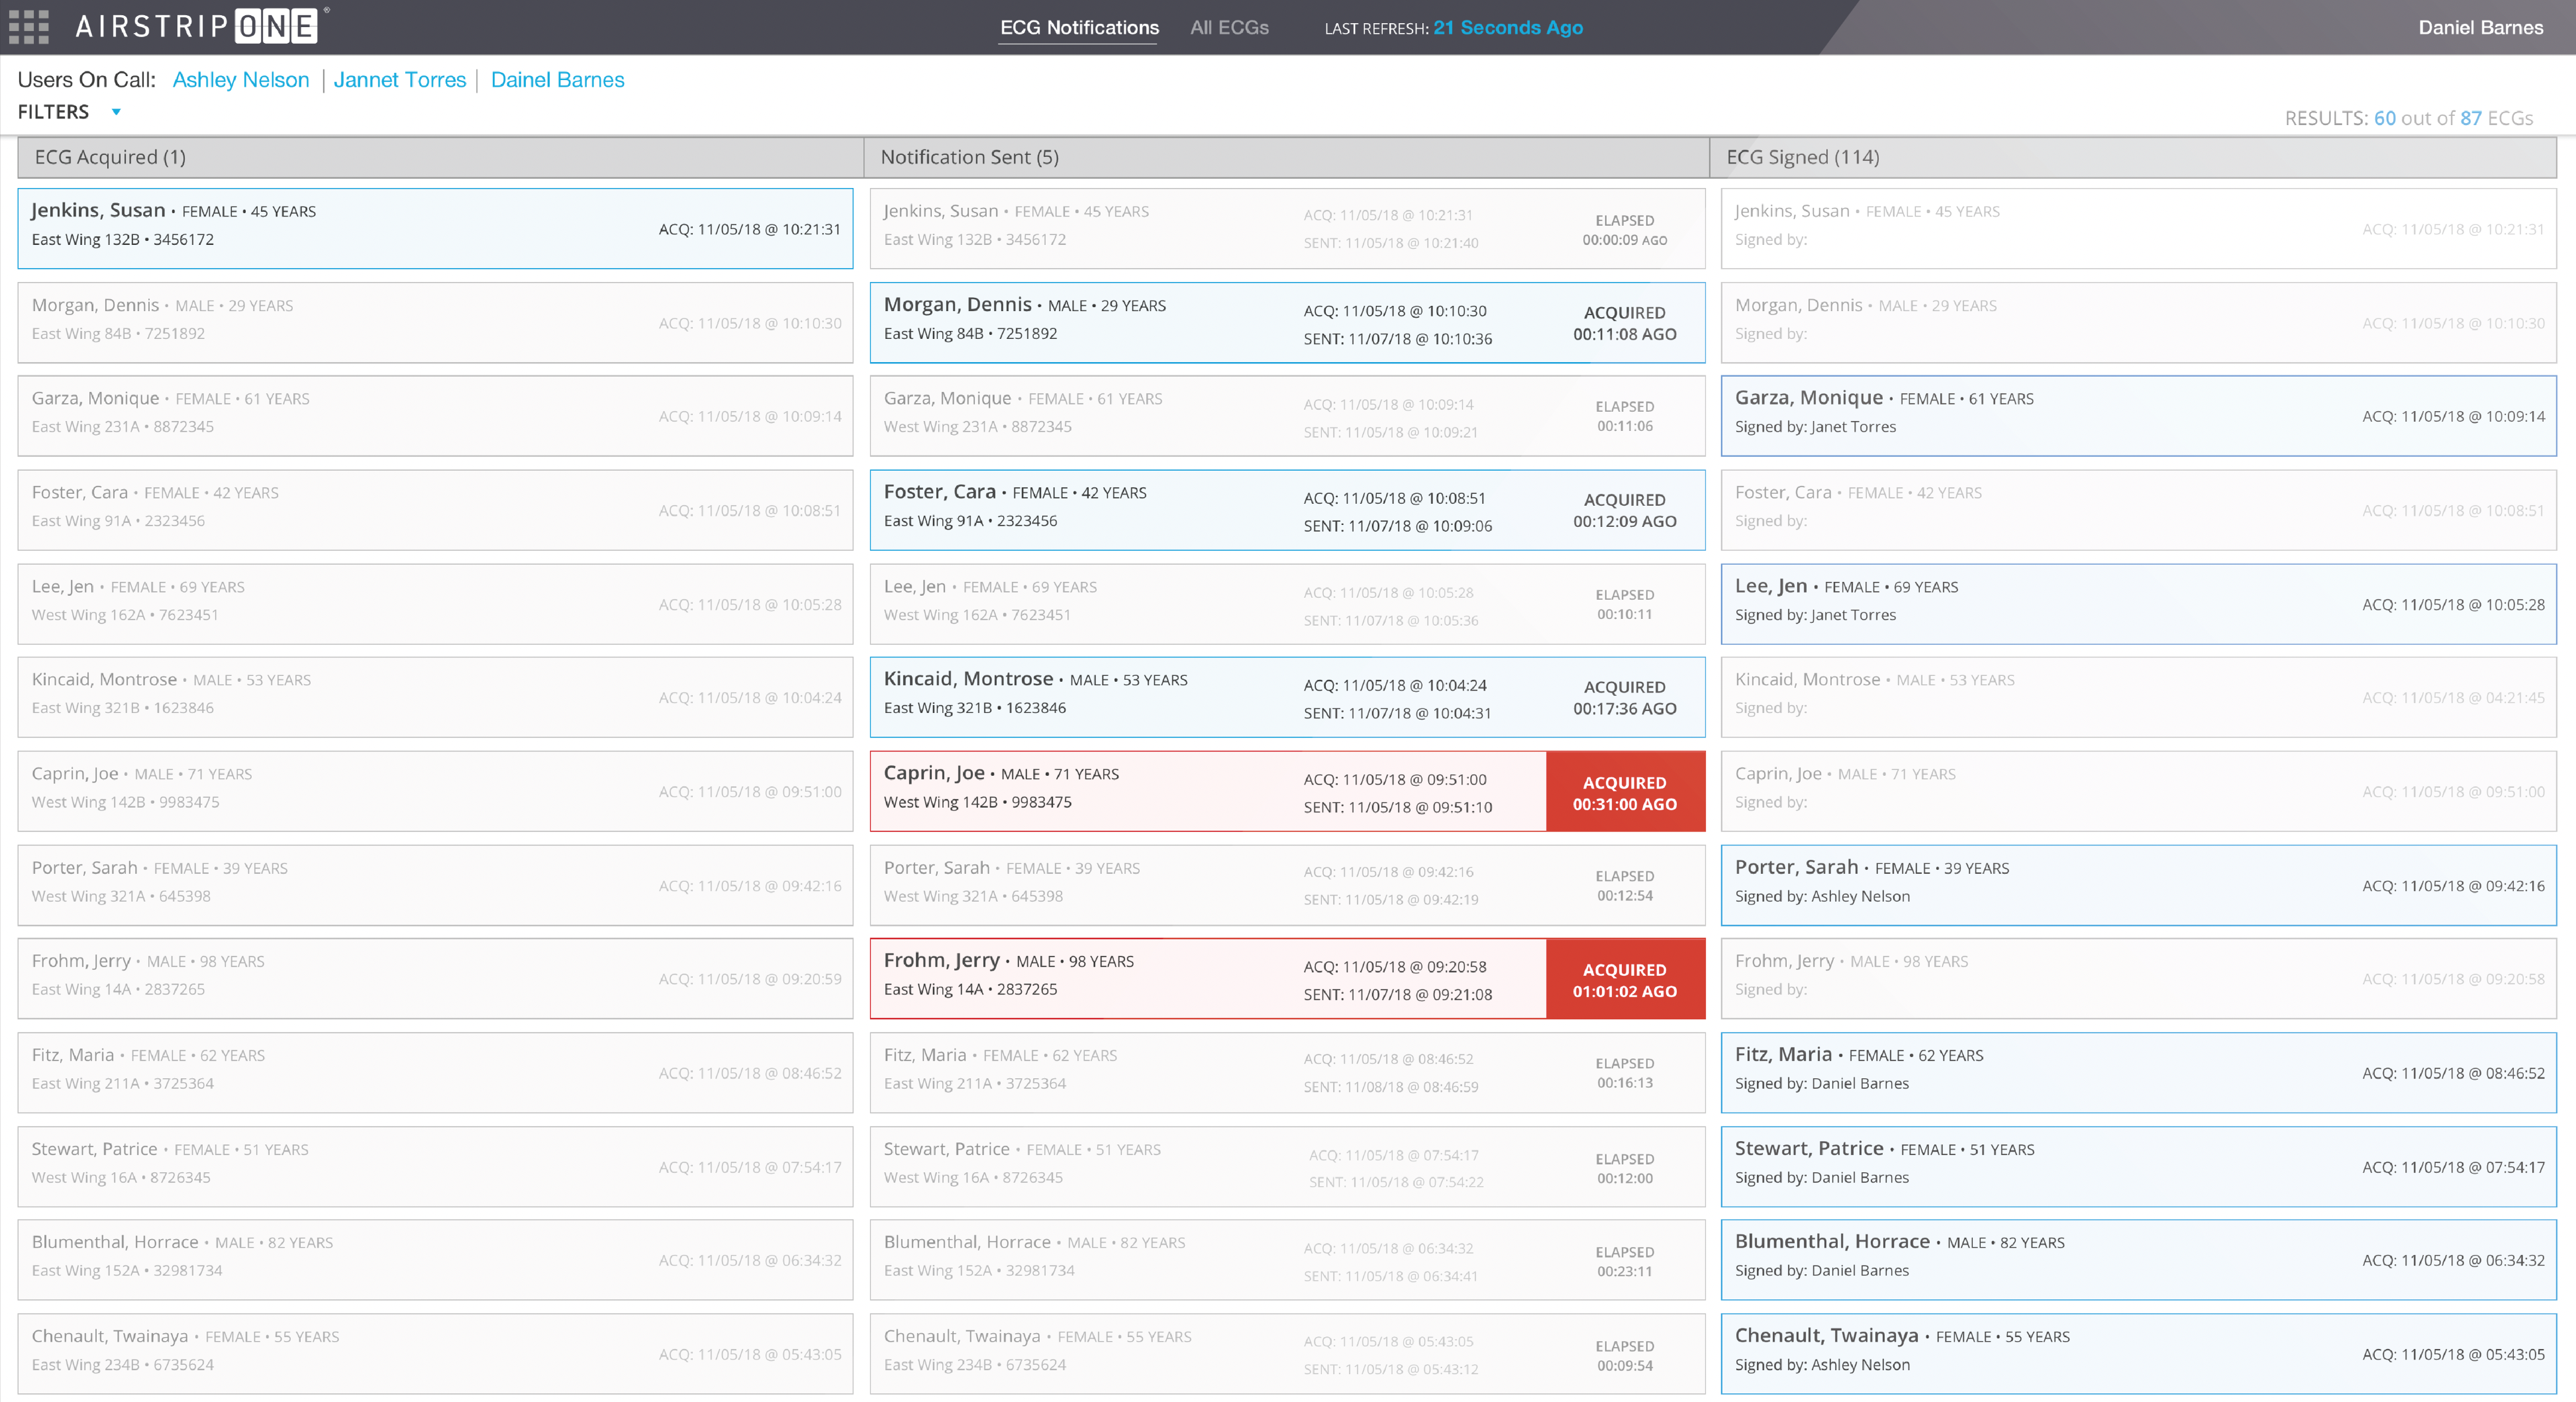This screenshot has width=2576, height=1402.
Task: Expand the FILTERS dropdown arrow
Action: tap(116, 112)
